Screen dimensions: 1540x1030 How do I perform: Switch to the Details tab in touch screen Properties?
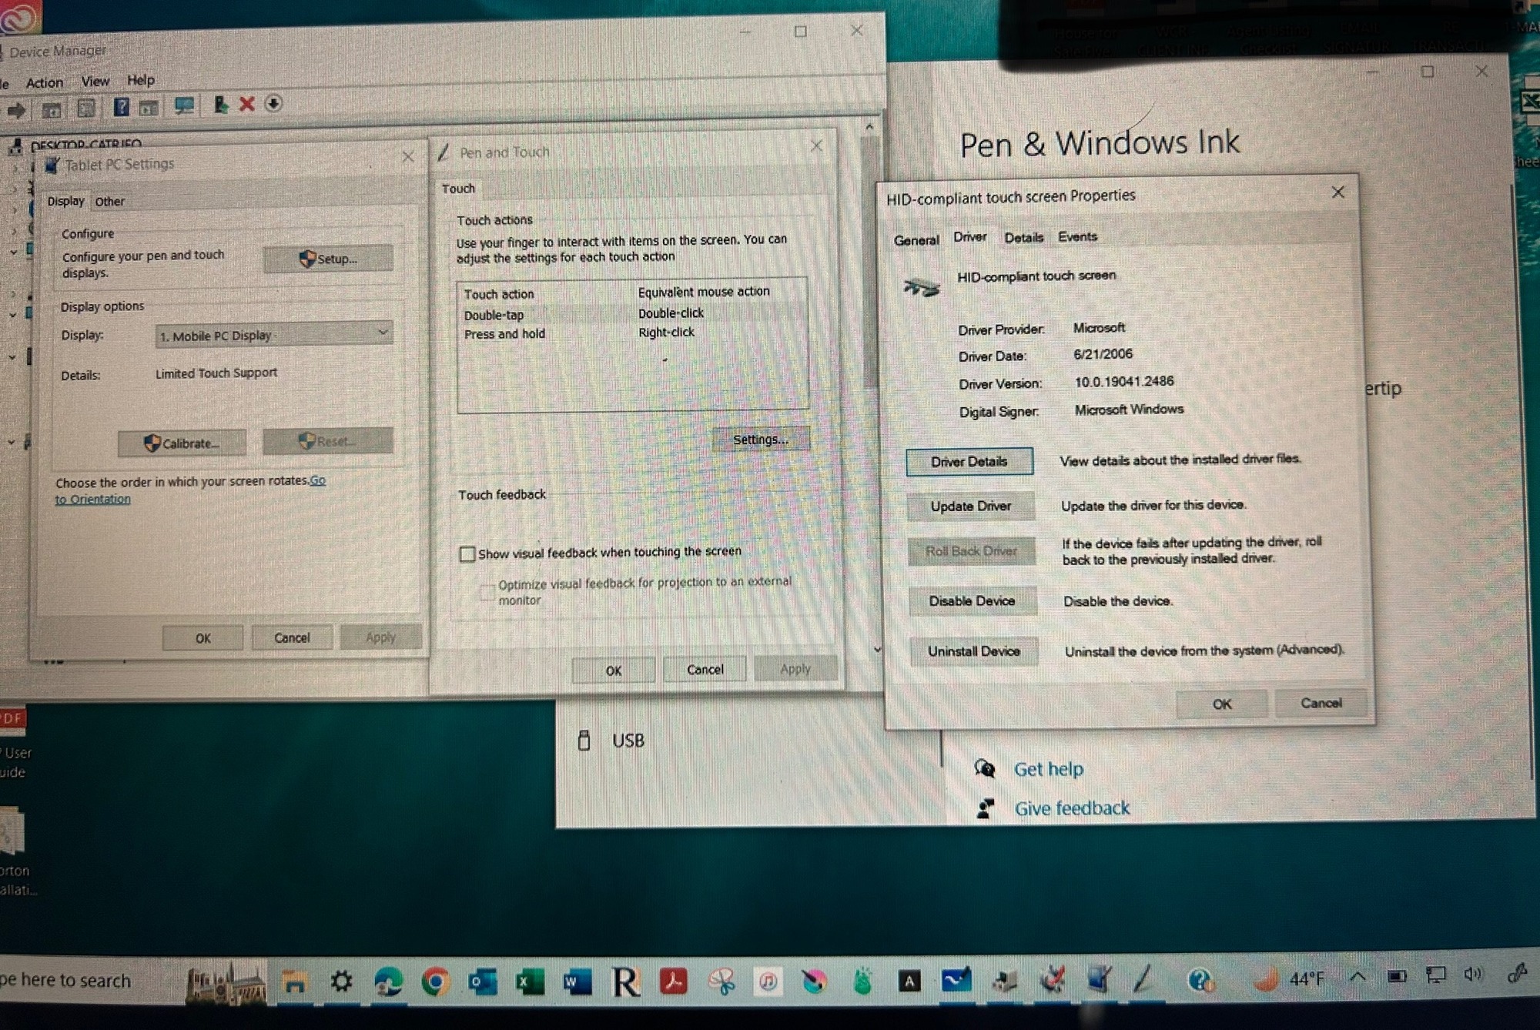(1023, 238)
